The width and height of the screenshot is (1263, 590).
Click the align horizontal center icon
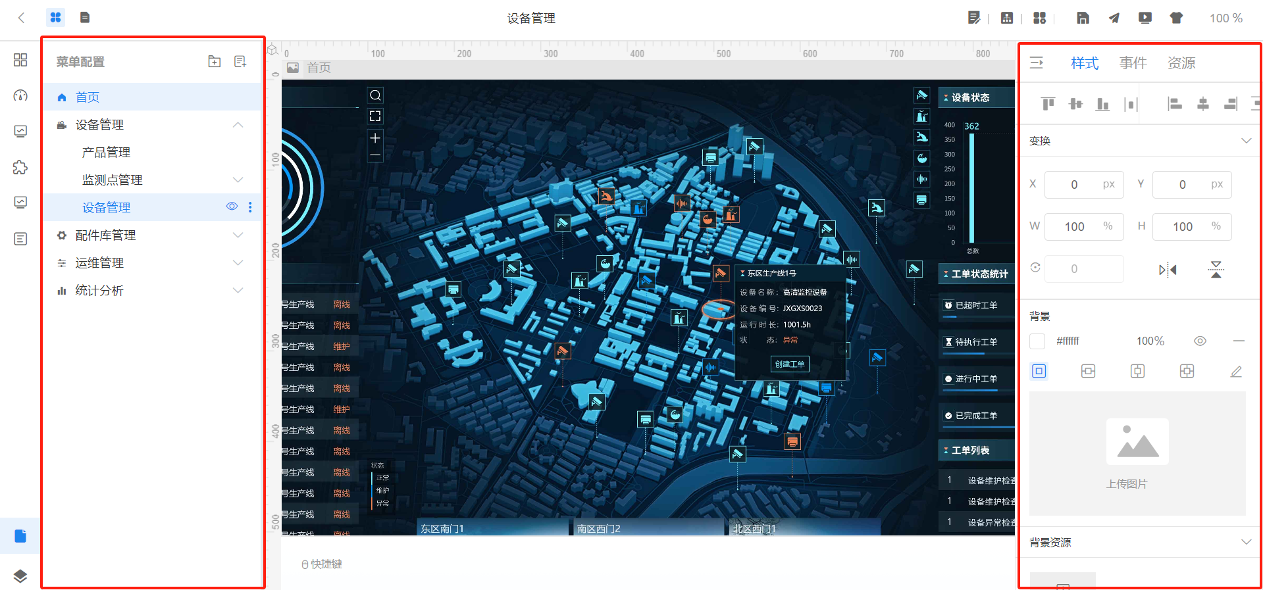pos(1202,104)
